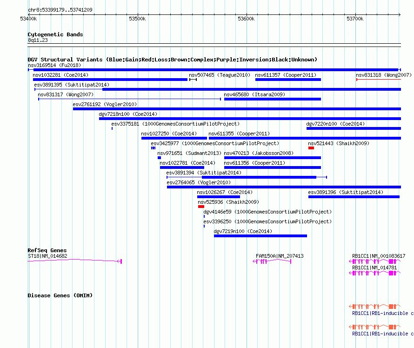Click the small esv3375181 gain marker
This screenshot has height=348, width=414.
click(112, 128)
